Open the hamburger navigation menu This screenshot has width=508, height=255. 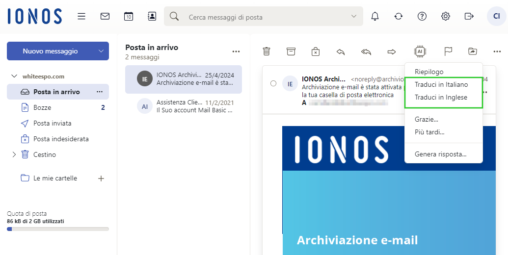(81, 16)
